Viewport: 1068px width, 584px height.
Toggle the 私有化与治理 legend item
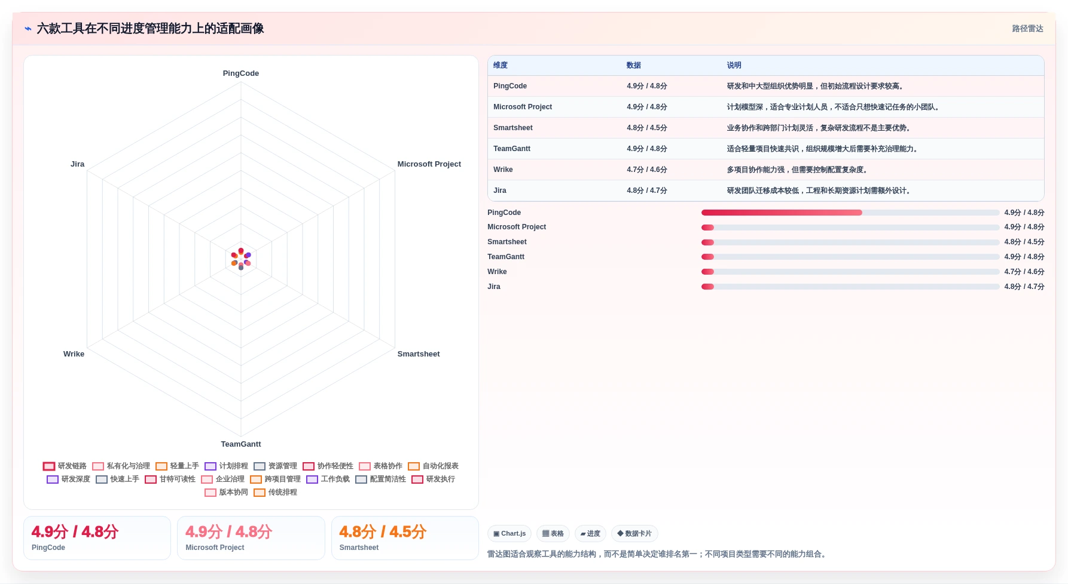[x=121, y=466]
